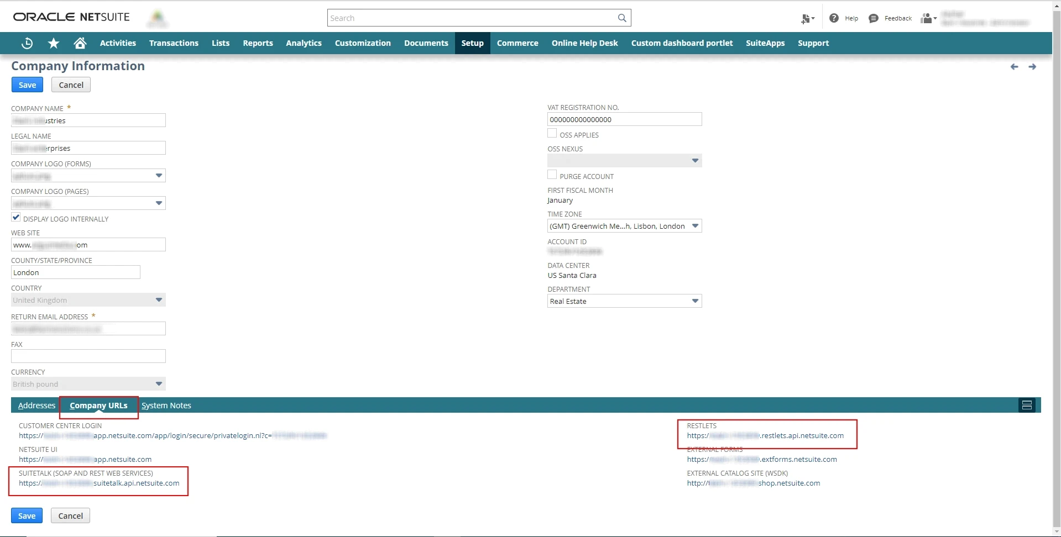
Task: Open the Support menu
Action: [813, 43]
